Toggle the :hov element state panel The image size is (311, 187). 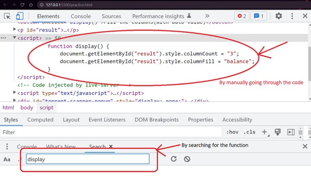[232, 132]
